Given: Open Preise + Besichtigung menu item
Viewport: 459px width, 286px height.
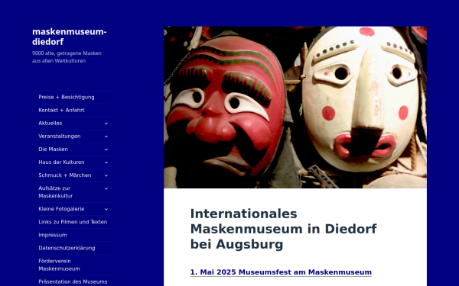Looking at the screenshot, I should 67,97.
